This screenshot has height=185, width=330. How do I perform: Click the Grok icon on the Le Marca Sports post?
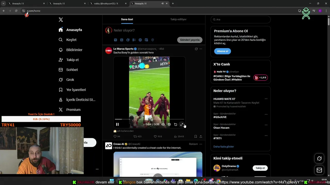point(196,49)
